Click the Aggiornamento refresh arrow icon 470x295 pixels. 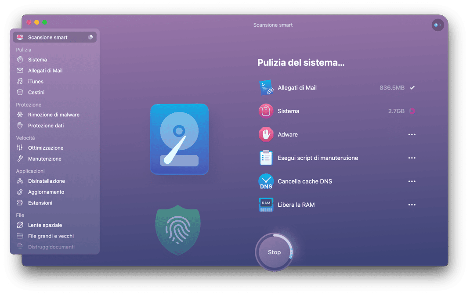pyautogui.click(x=20, y=192)
